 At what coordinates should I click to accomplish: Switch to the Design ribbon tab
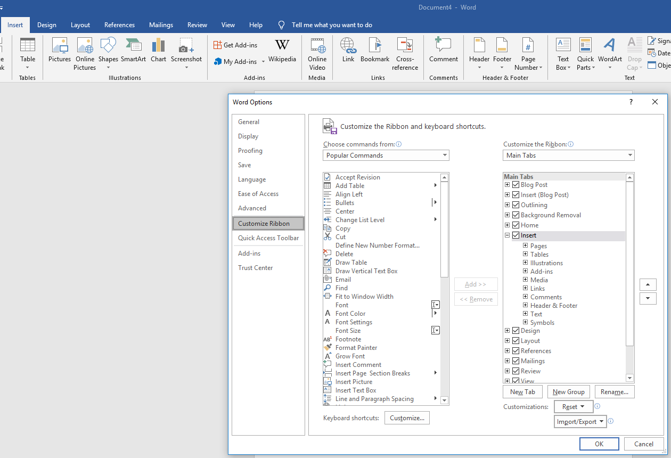[47, 25]
